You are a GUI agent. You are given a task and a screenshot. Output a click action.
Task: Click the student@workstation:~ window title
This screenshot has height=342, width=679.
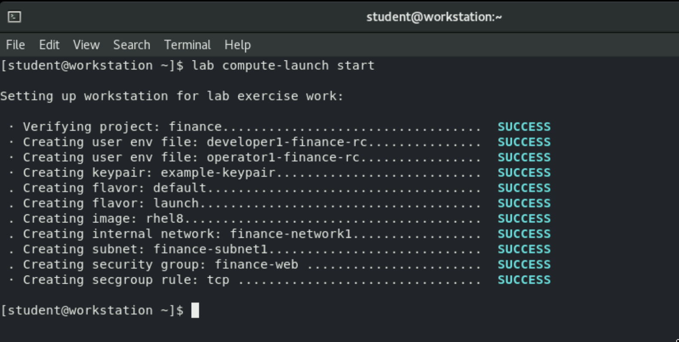(x=434, y=17)
